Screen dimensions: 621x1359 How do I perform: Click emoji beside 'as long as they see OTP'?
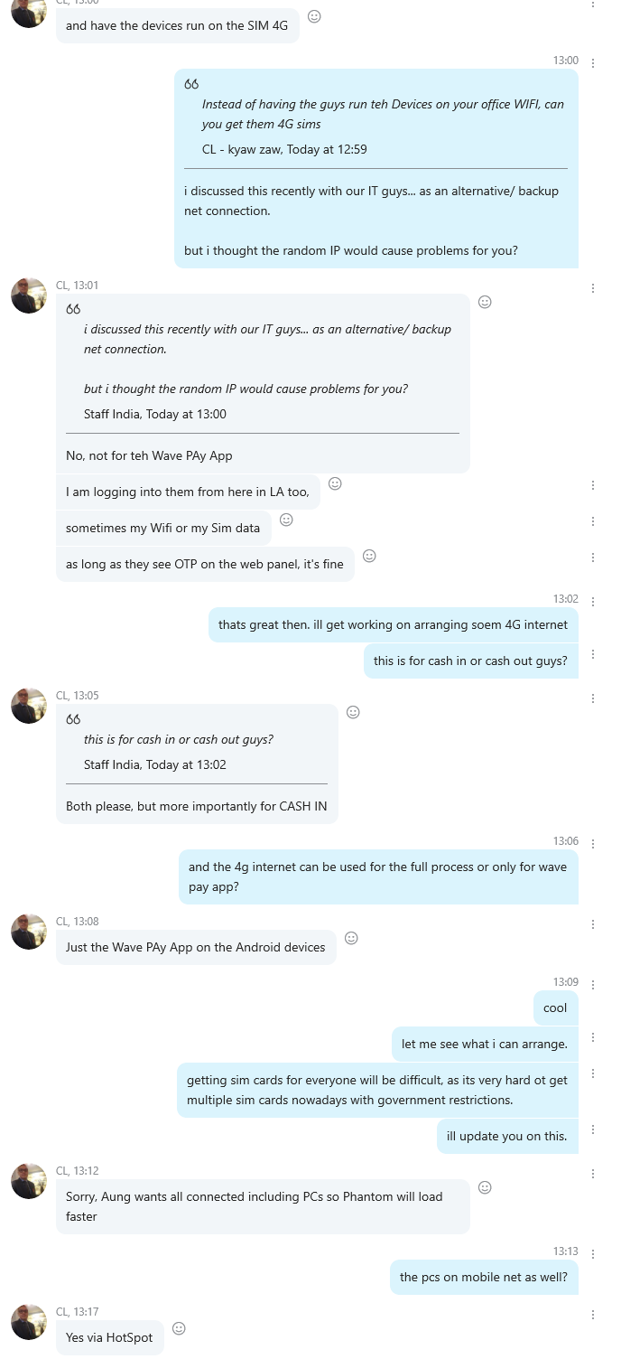(369, 556)
